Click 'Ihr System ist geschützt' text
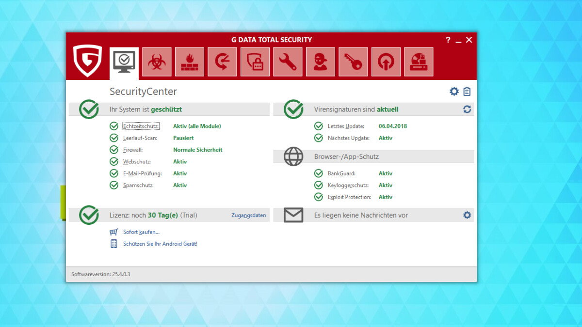The image size is (582, 327). tap(145, 109)
